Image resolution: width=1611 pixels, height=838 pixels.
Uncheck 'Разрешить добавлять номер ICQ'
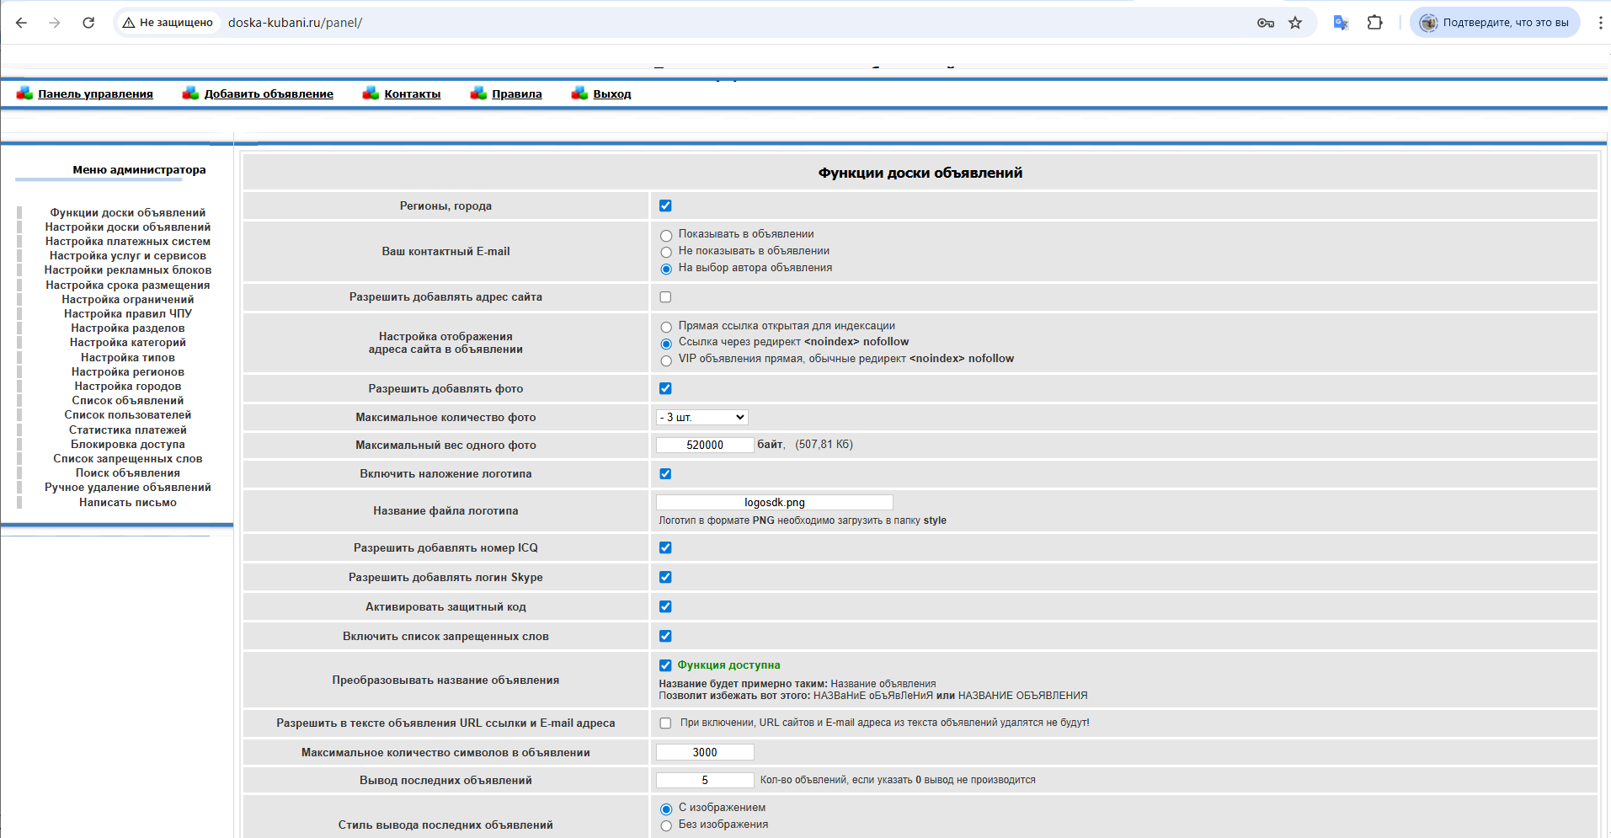tap(665, 547)
